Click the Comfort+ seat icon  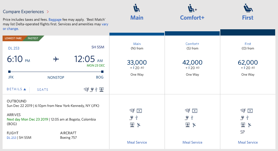click(192, 8)
